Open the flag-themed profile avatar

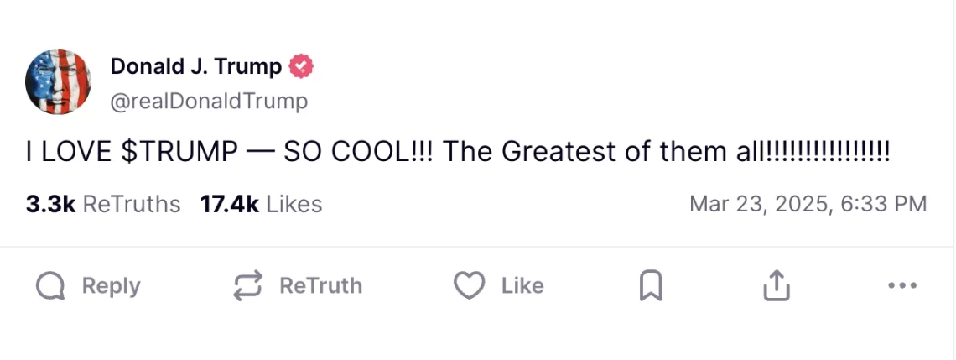58,82
